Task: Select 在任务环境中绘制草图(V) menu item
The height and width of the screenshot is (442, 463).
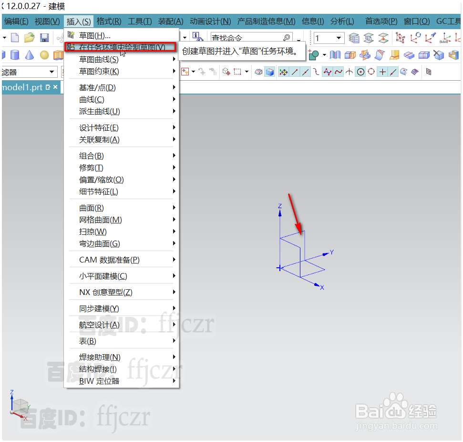Action: 121,47
